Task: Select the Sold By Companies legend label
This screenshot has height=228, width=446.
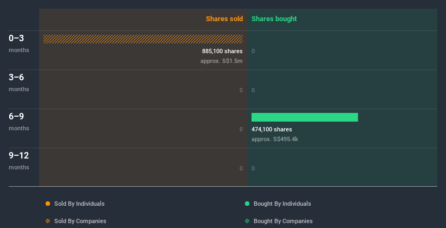Action: click(x=80, y=221)
